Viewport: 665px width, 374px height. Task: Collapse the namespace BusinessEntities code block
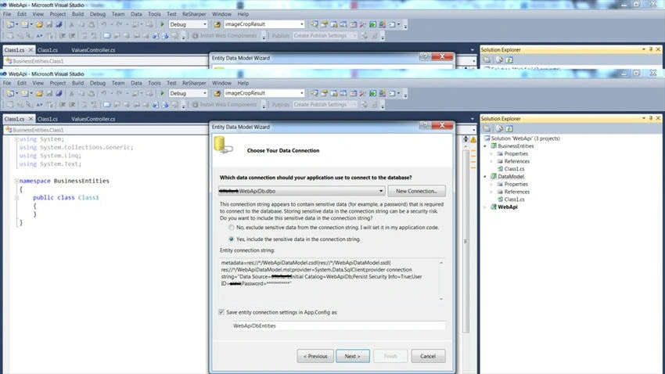(16, 181)
